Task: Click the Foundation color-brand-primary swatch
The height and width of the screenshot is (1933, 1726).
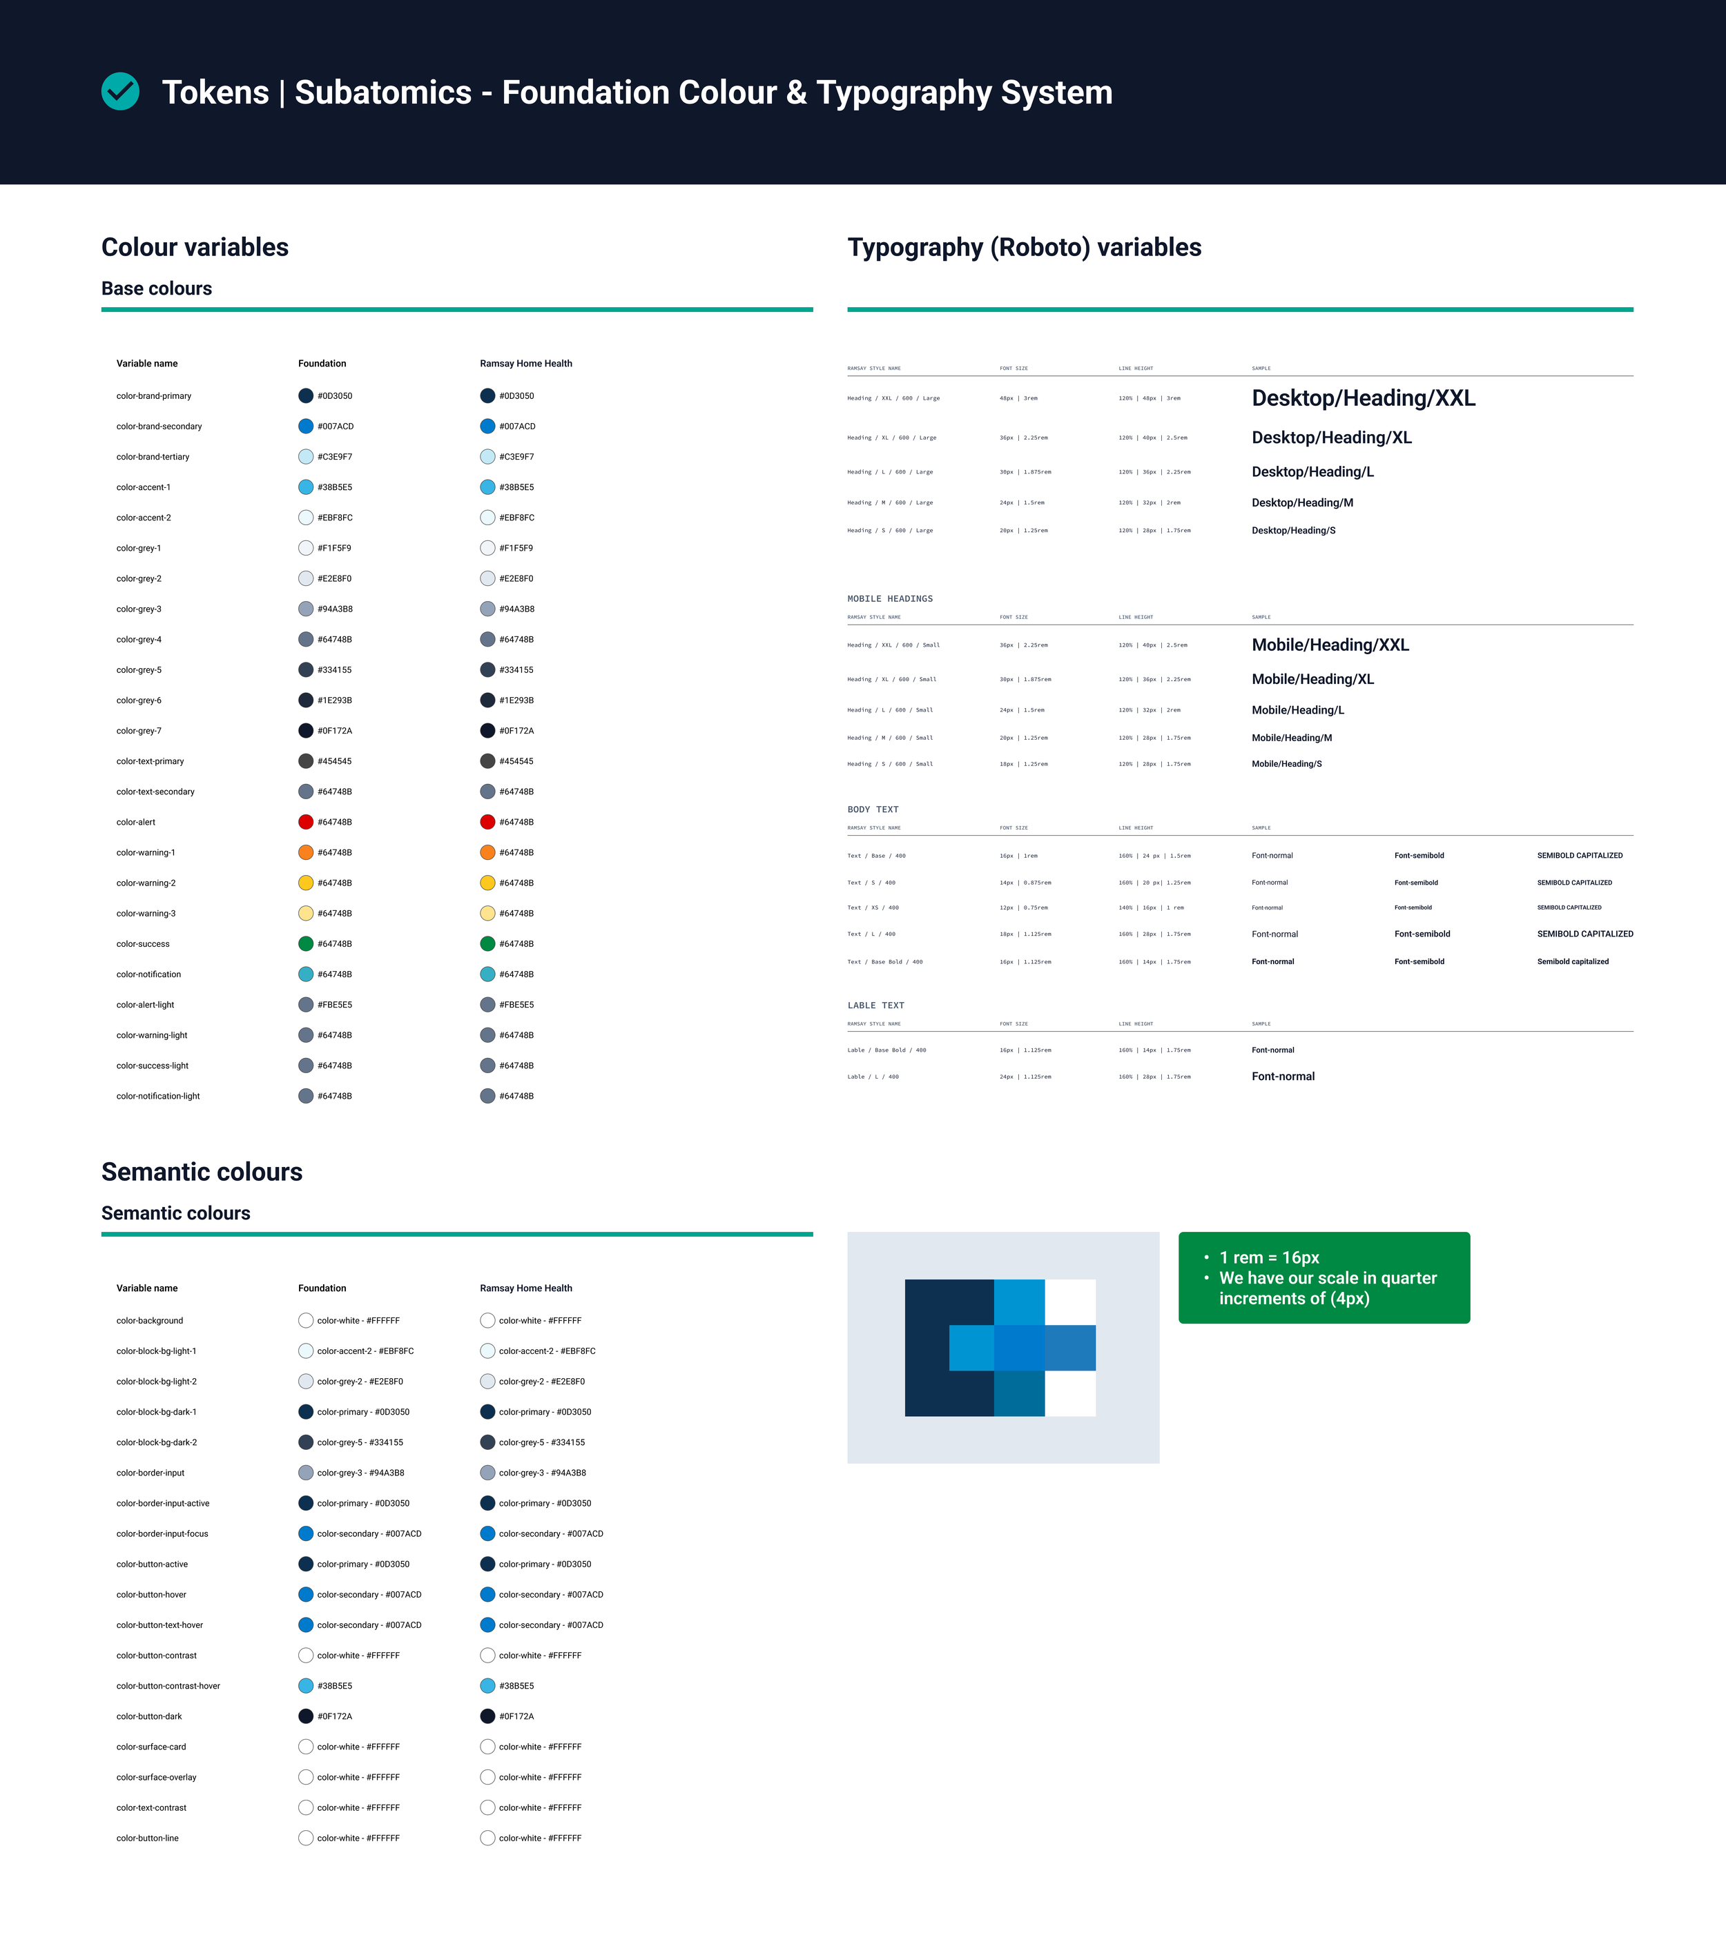Action: click(305, 396)
